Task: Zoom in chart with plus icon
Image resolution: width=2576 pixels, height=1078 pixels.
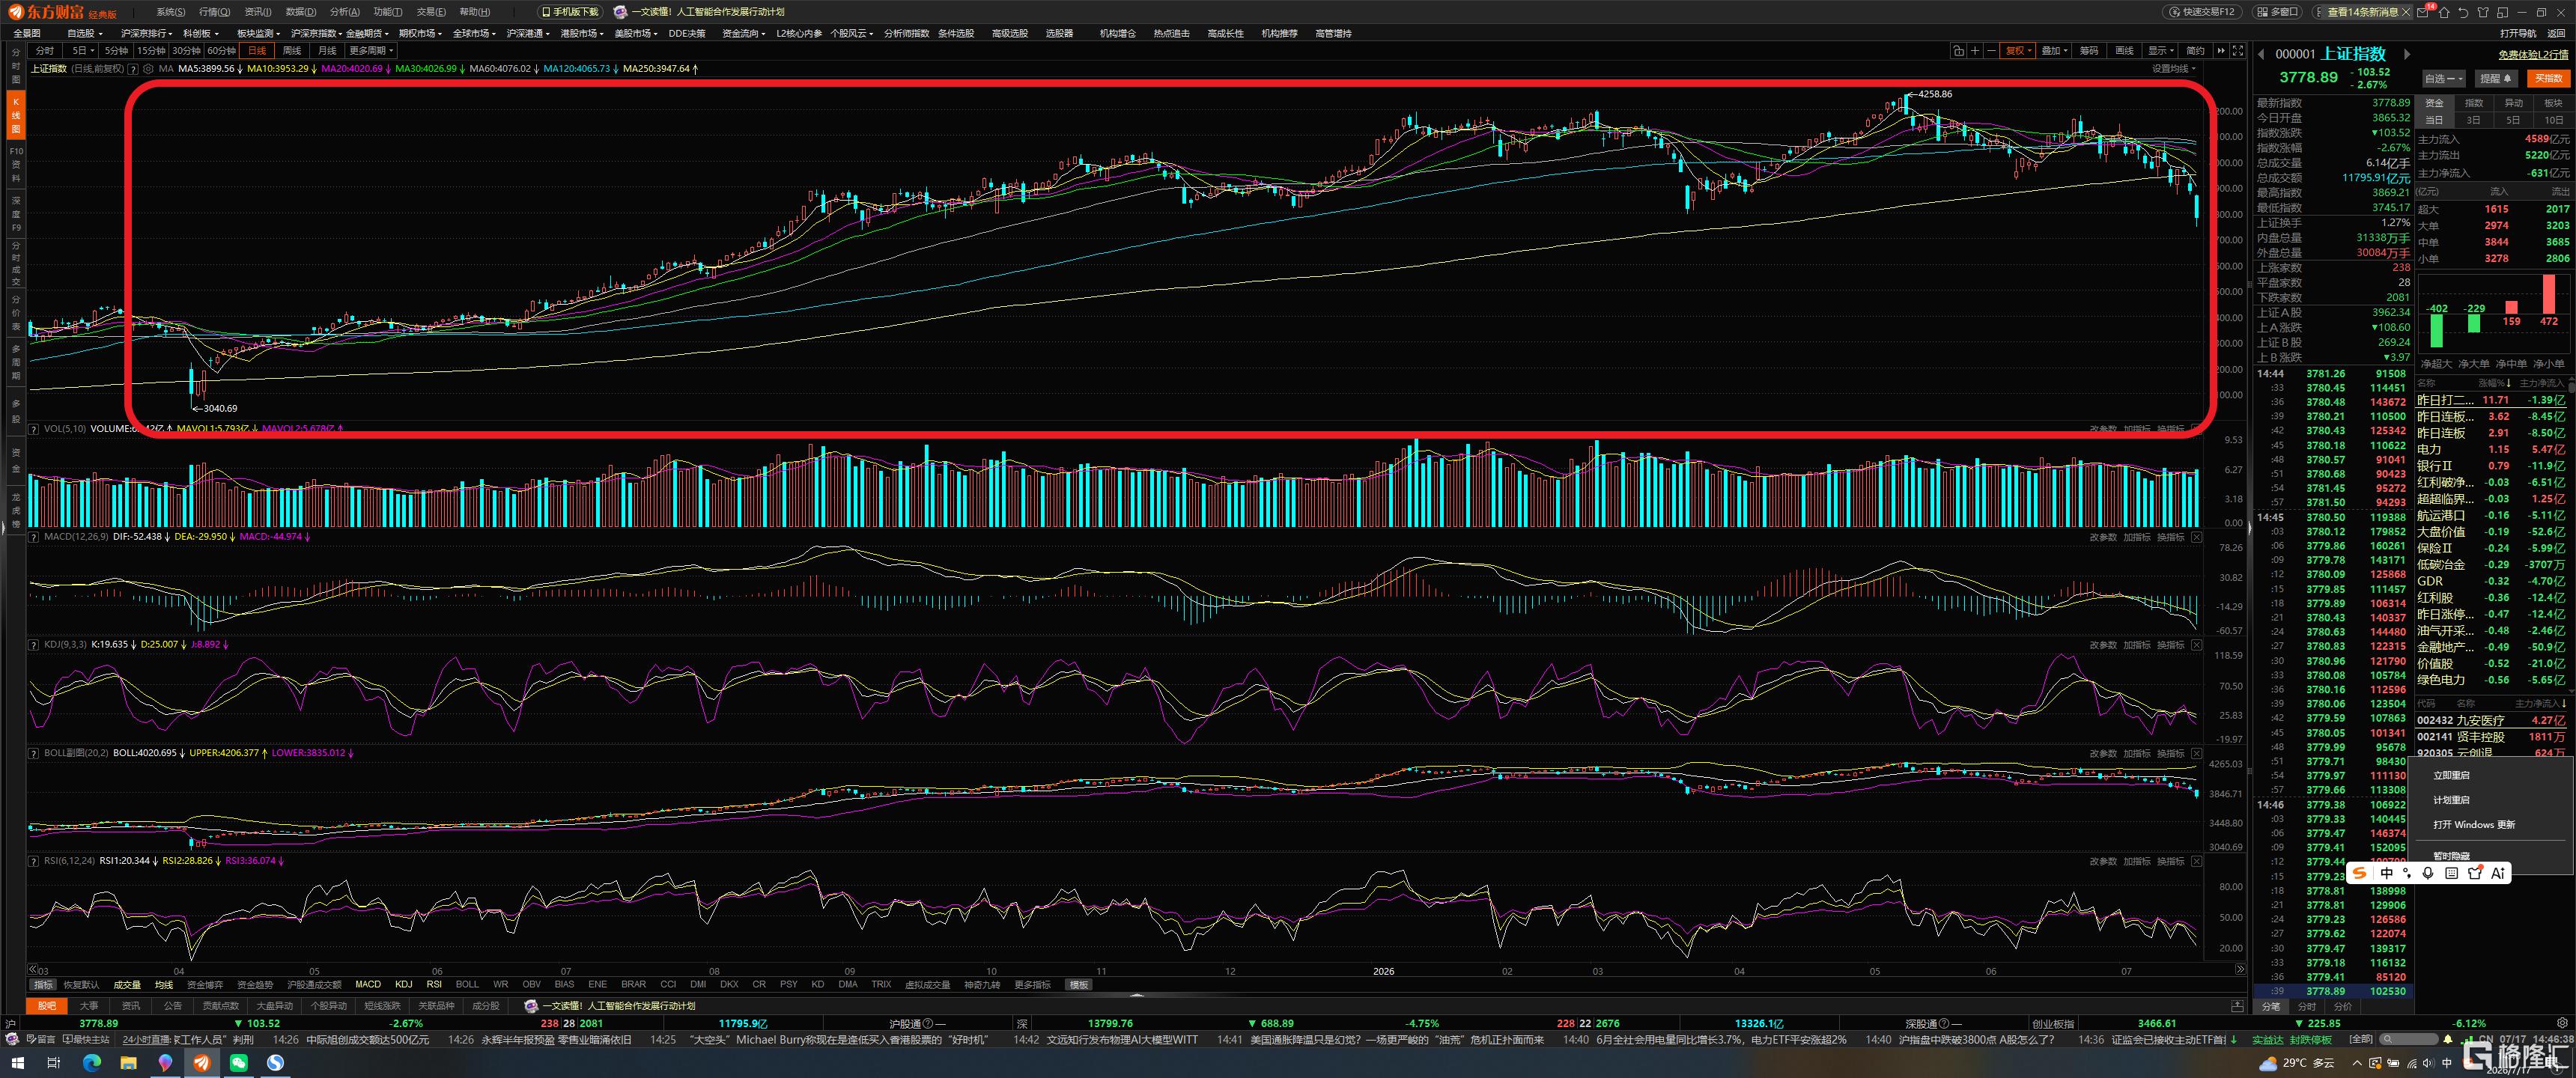Action: pyautogui.click(x=1975, y=51)
